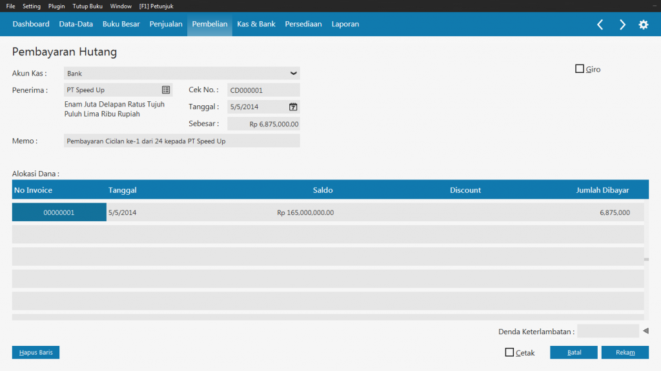Click triangle arrow beside Denda Keterlambatan
Screen dimensions: 661x371
point(646,332)
